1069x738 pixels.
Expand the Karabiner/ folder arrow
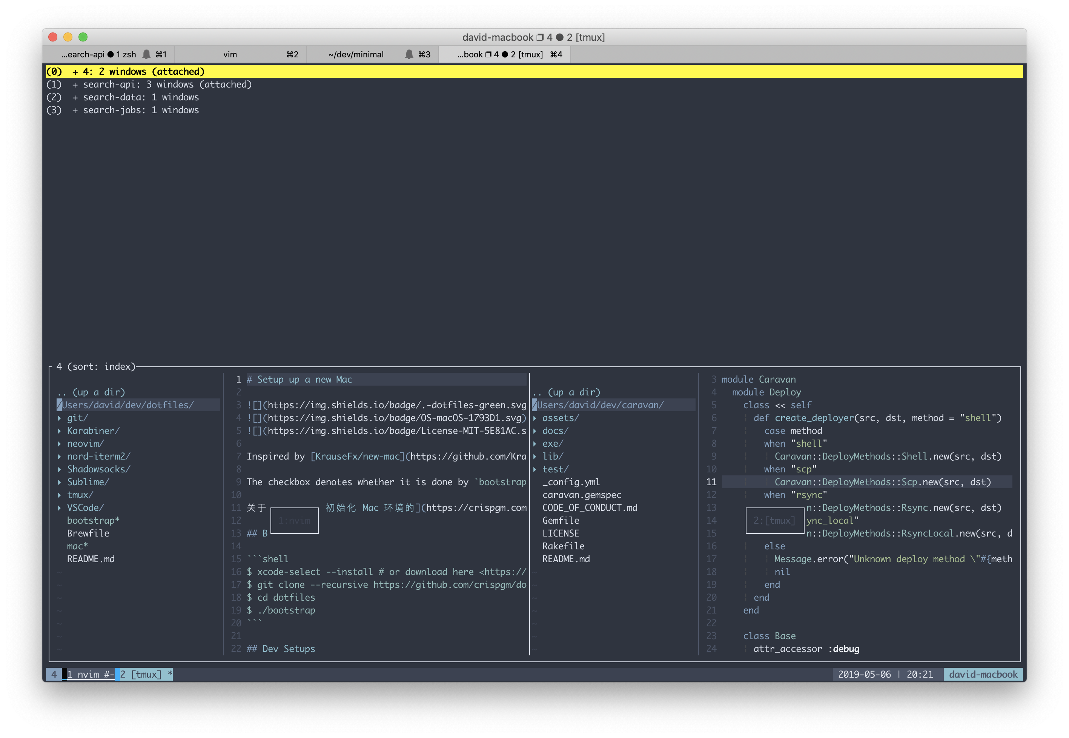pos(60,431)
